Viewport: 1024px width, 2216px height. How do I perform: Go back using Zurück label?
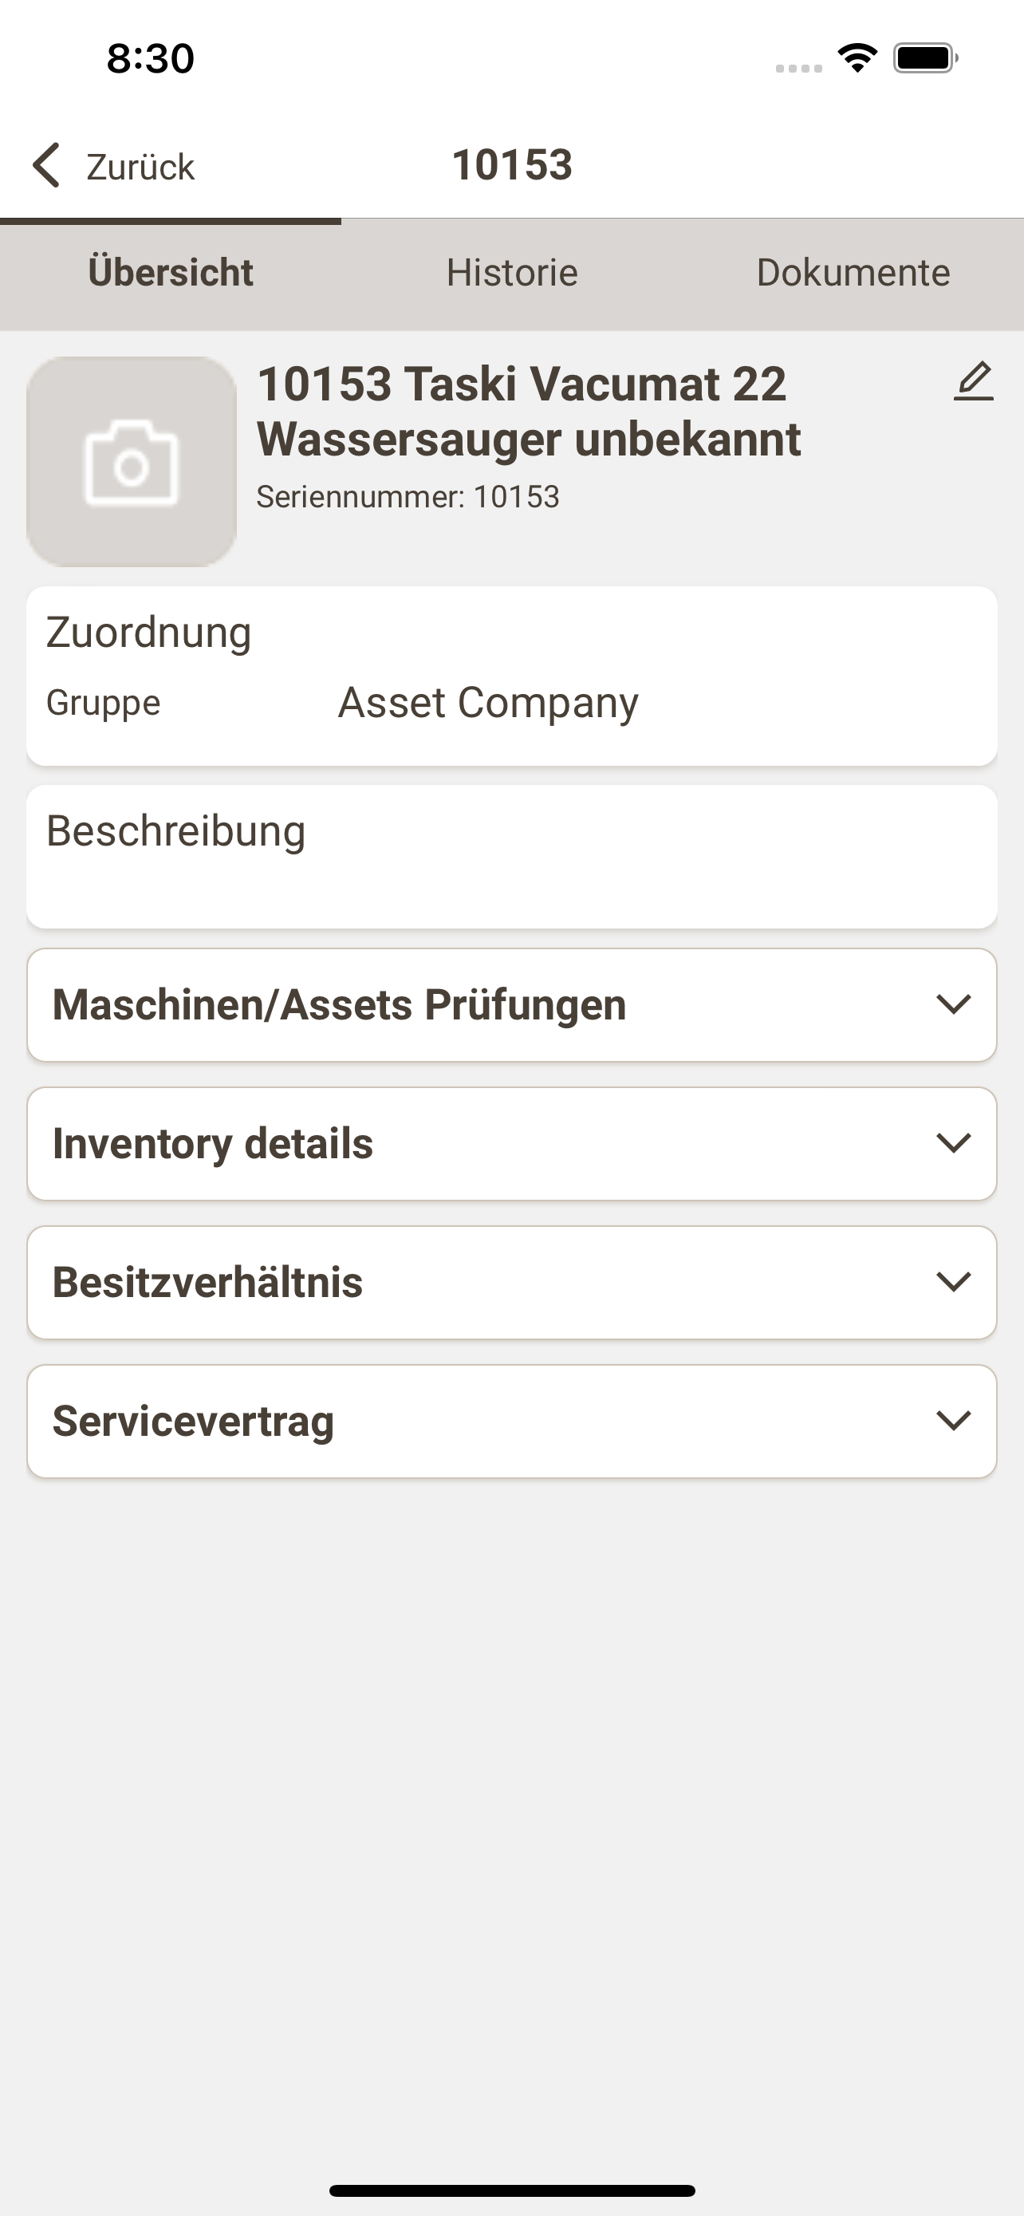click(140, 167)
